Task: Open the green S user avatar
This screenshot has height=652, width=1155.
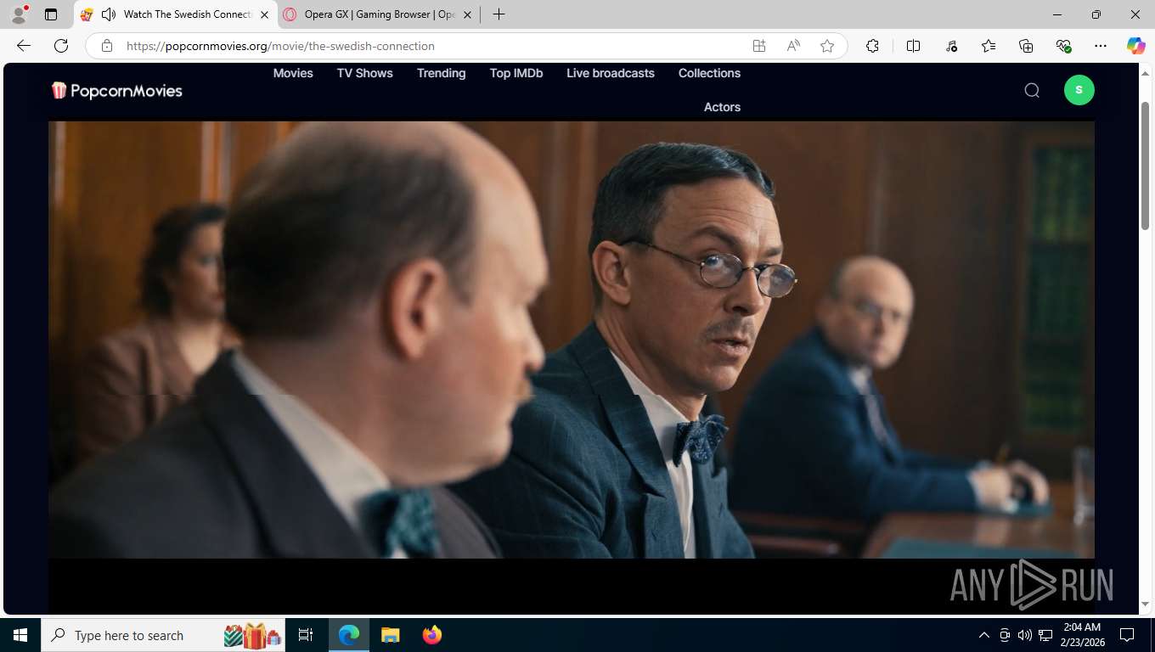Action: point(1079,90)
